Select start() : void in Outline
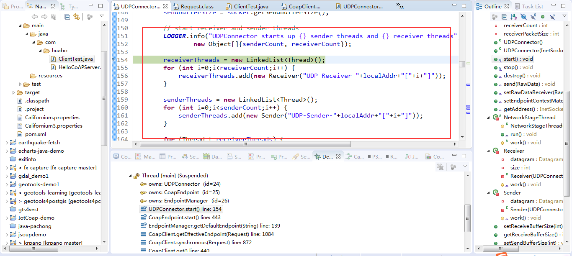Viewport: 572px width, 256px height. click(x=513, y=59)
